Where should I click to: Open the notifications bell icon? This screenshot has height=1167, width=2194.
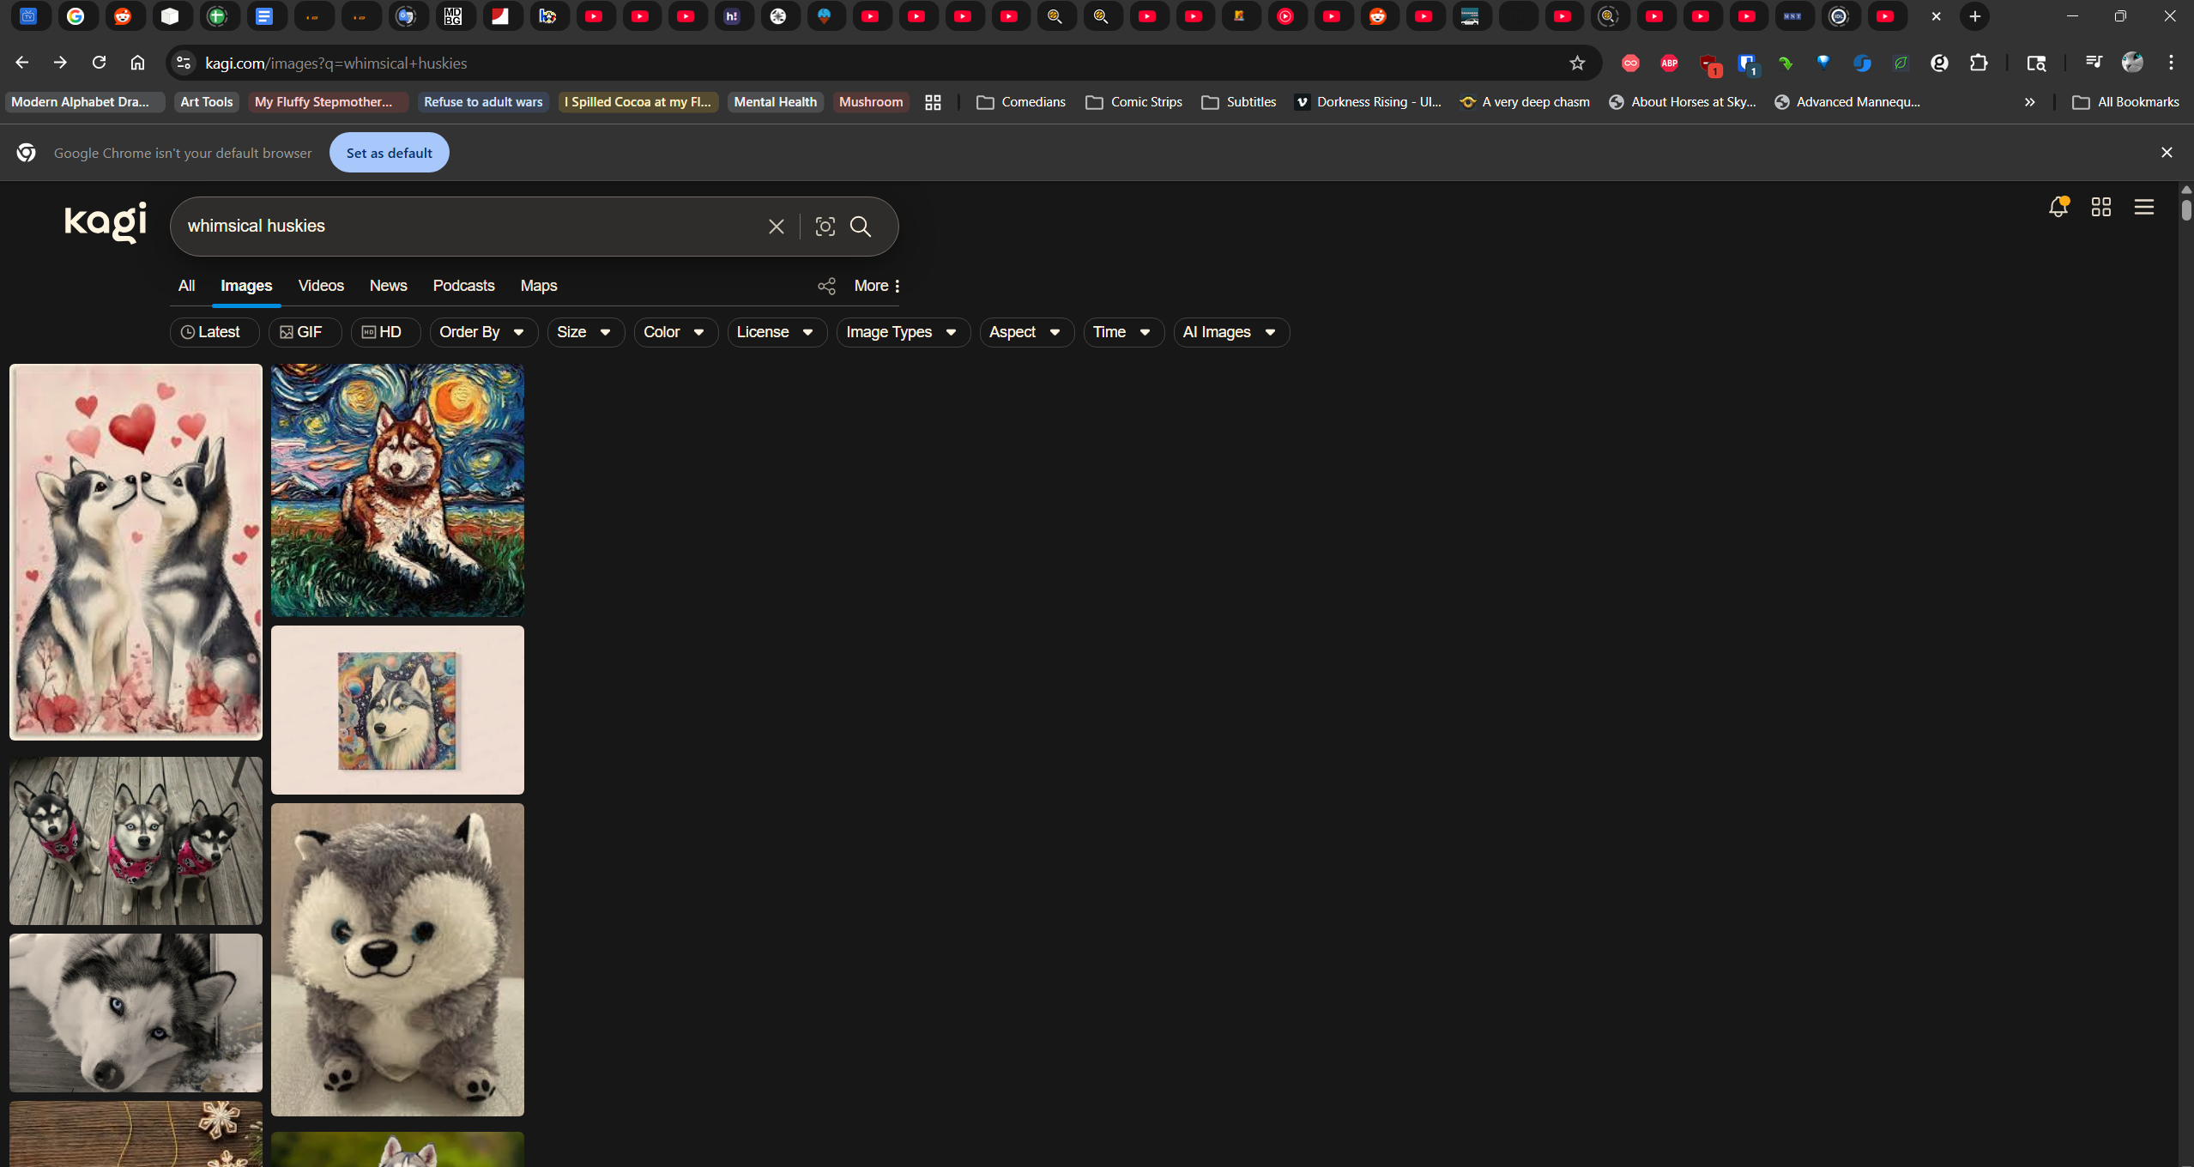point(2058,208)
